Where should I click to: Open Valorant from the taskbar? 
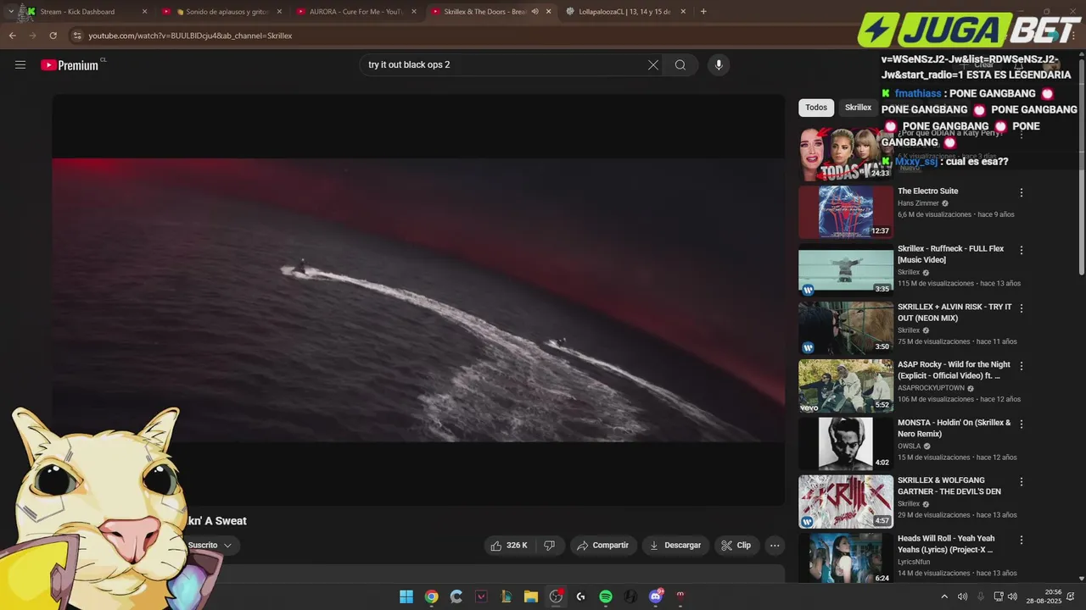pos(481,596)
